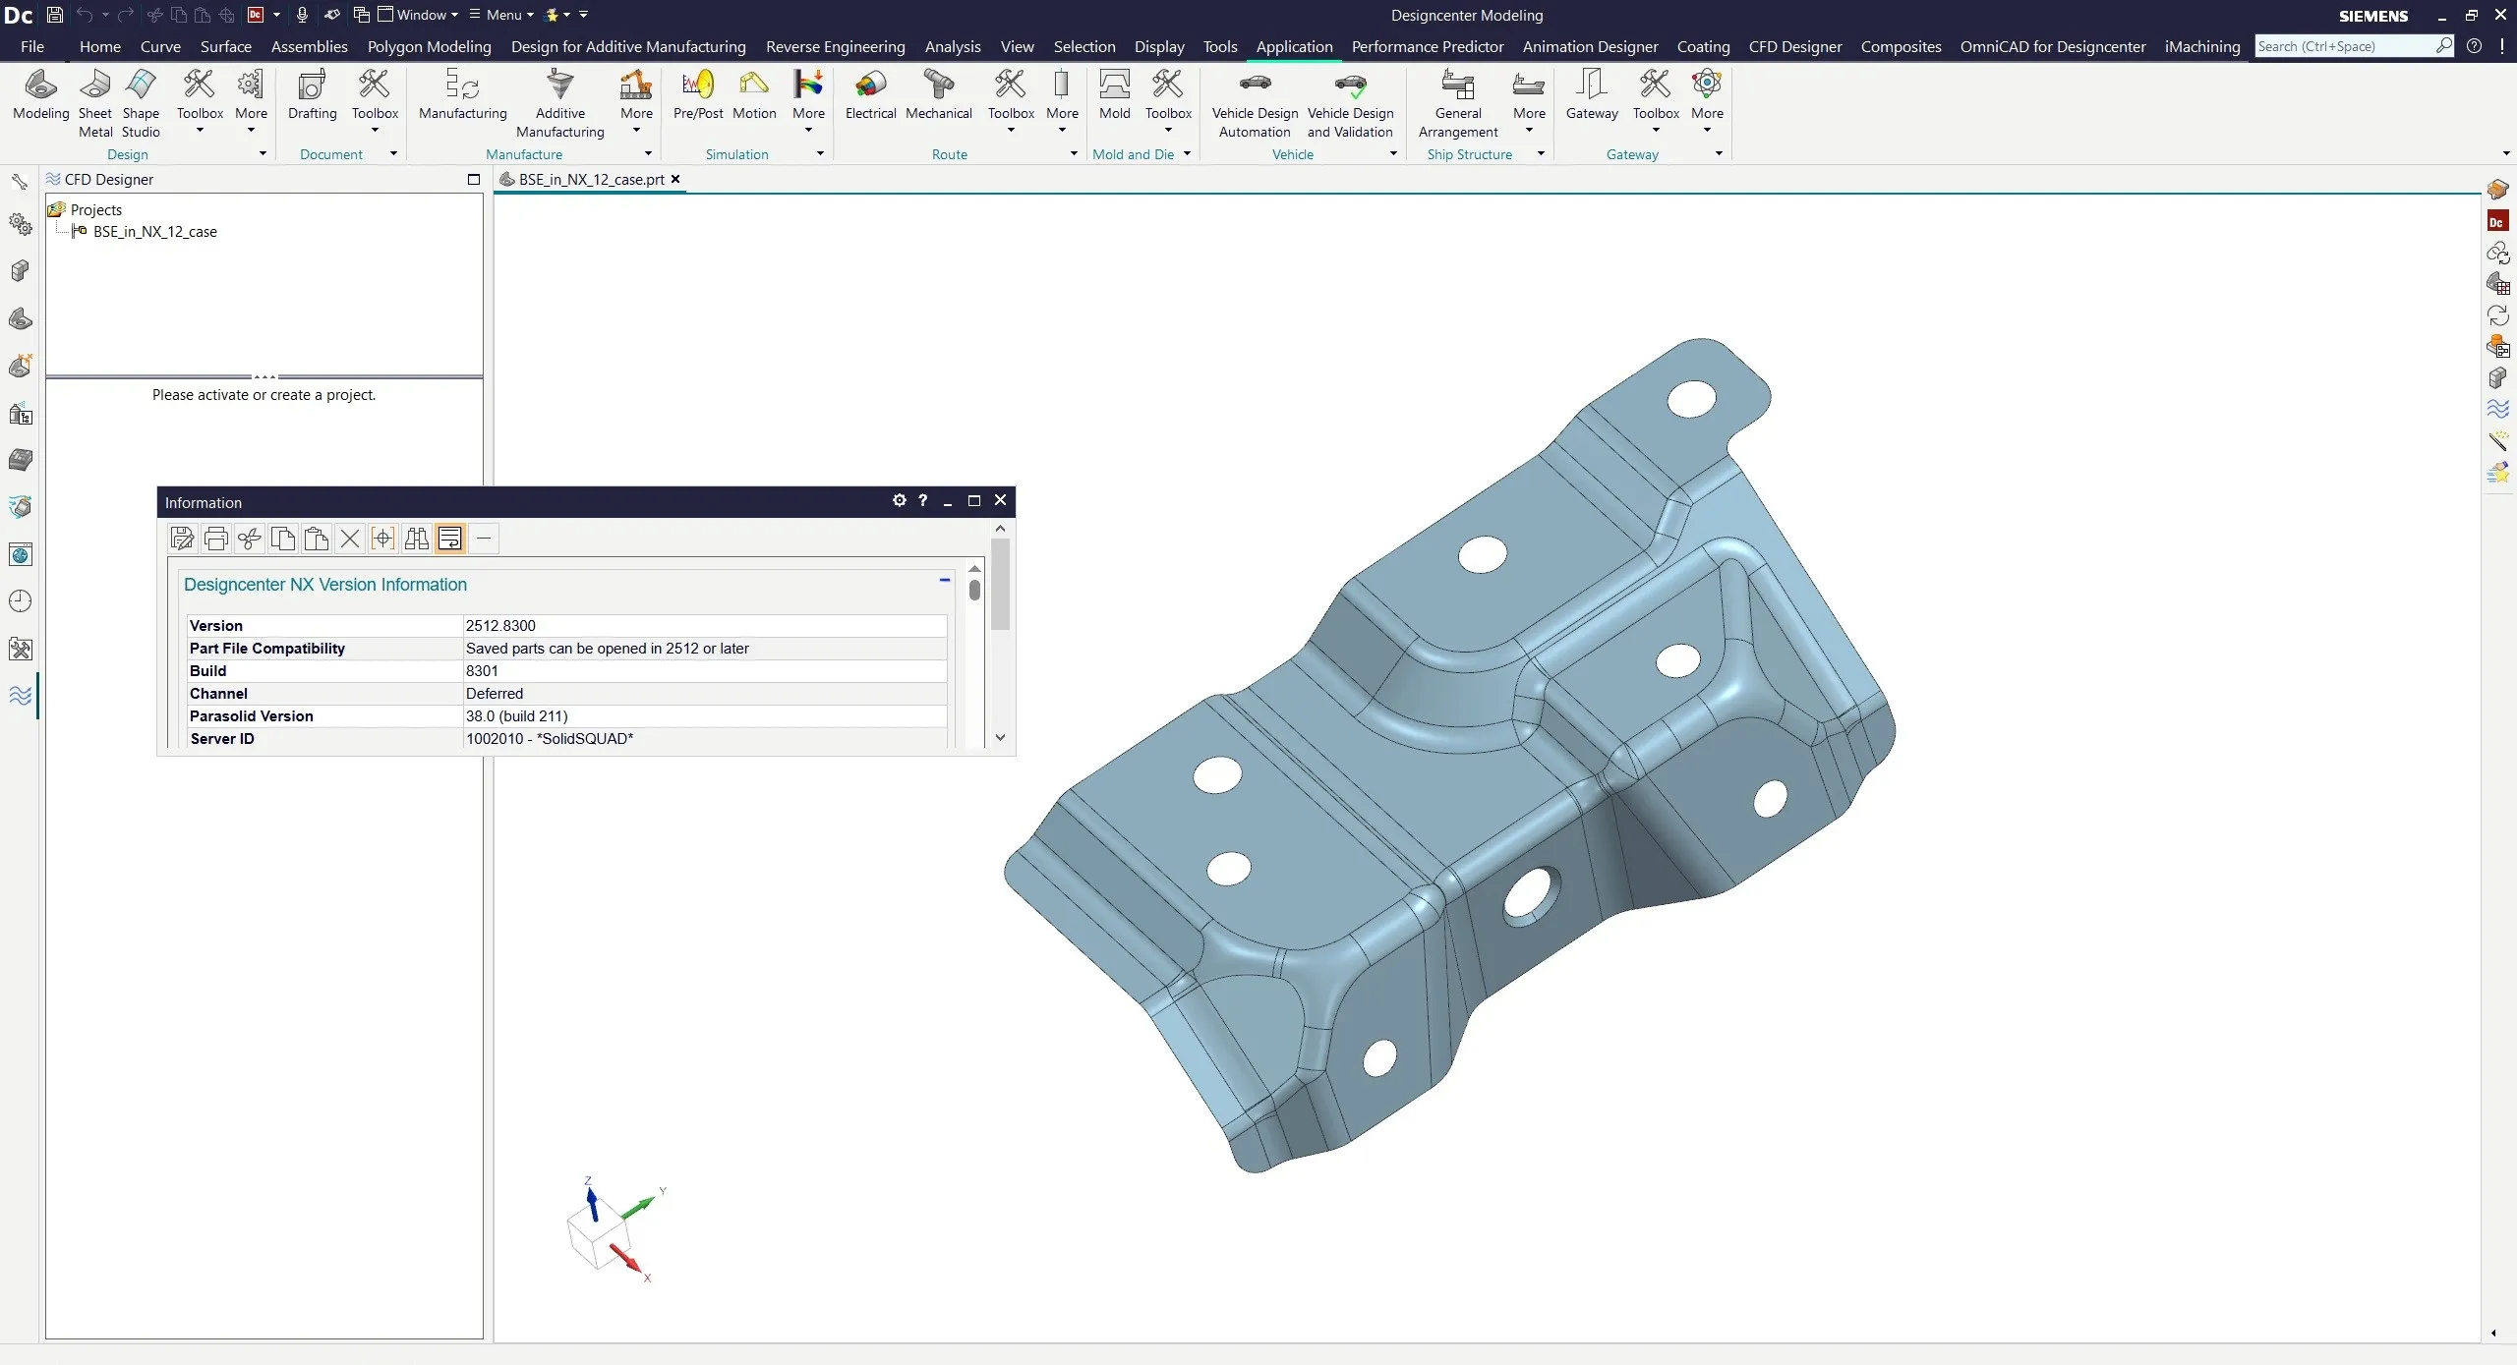Open General Arrangement ship application
This screenshot has height=1365, width=2517.
click(1457, 103)
